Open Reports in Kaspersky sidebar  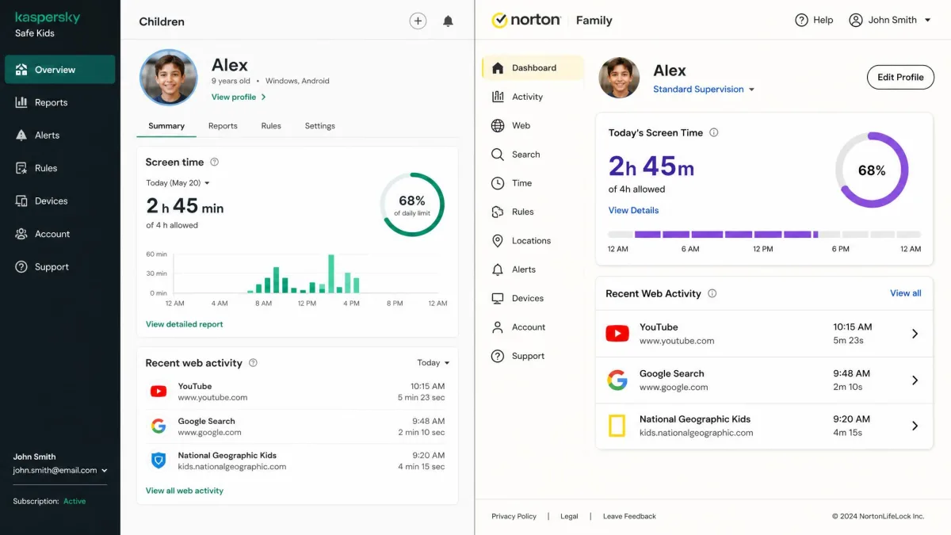[x=60, y=102]
